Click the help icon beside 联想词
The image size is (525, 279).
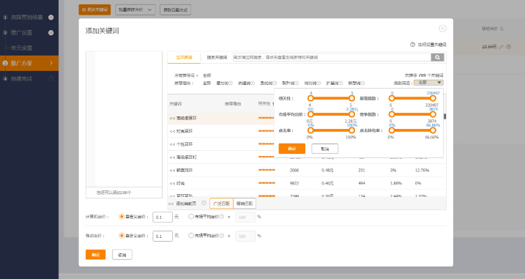pos(362,83)
